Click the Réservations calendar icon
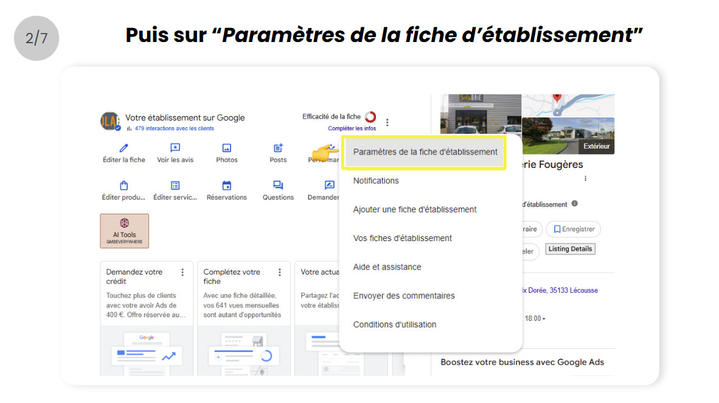 click(x=227, y=186)
